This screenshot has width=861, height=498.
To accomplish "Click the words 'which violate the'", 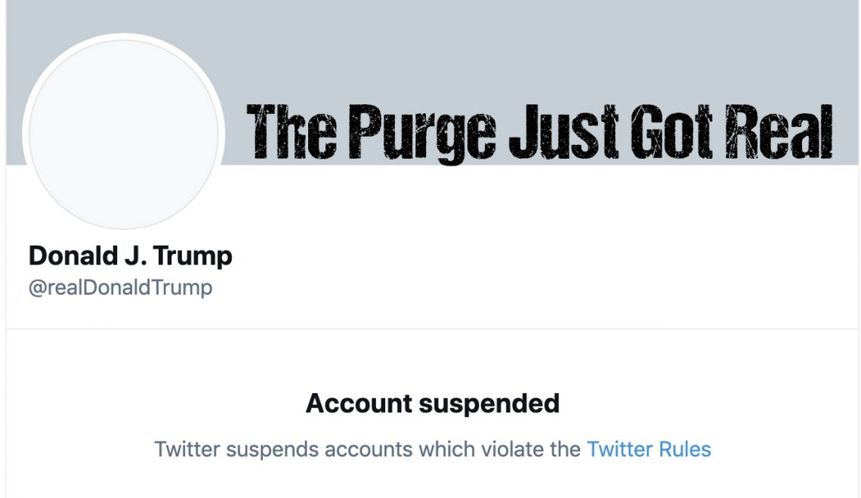I will tap(499, 449).
